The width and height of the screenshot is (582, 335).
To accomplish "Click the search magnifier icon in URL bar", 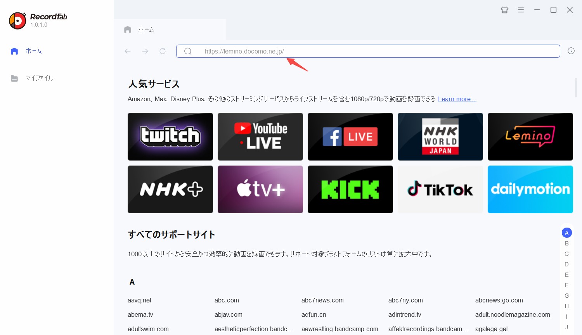I will tap(188, 51).
